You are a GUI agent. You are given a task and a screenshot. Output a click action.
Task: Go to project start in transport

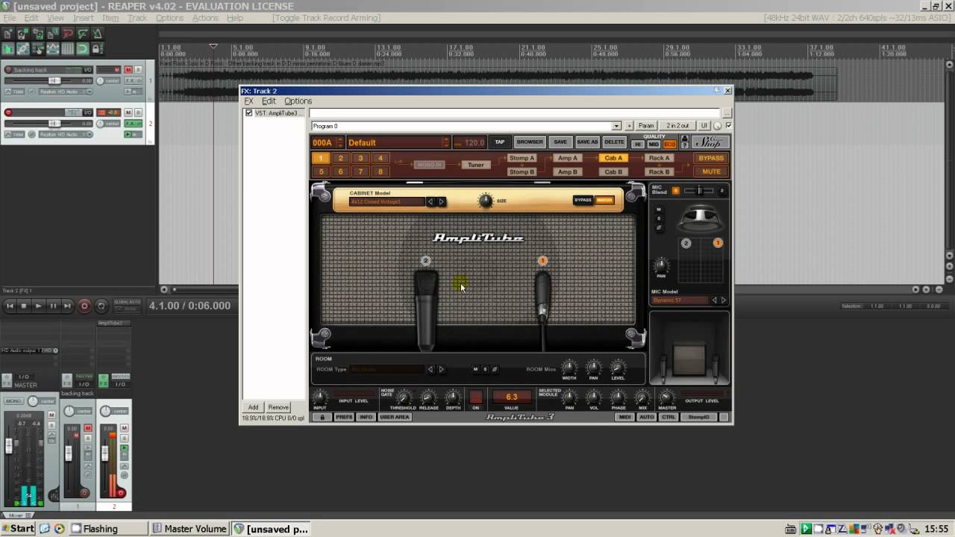tap(10, 306)
